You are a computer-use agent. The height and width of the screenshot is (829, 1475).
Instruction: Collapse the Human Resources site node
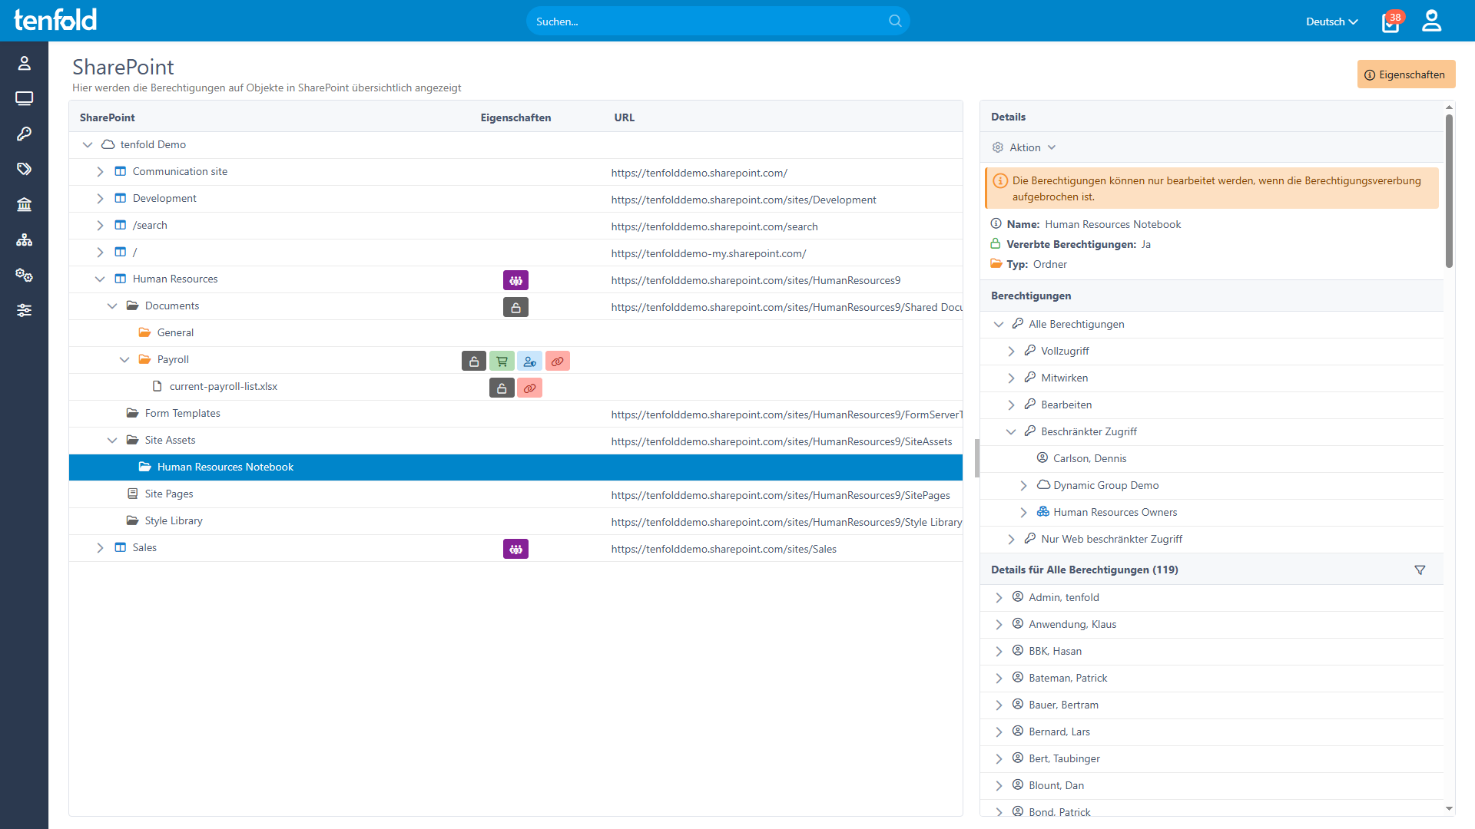100,279
